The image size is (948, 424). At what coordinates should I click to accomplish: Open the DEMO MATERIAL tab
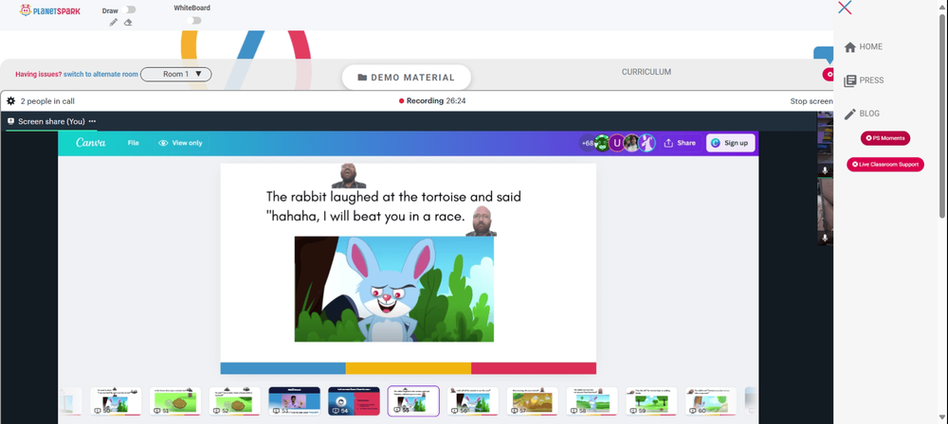coord(407,78)
